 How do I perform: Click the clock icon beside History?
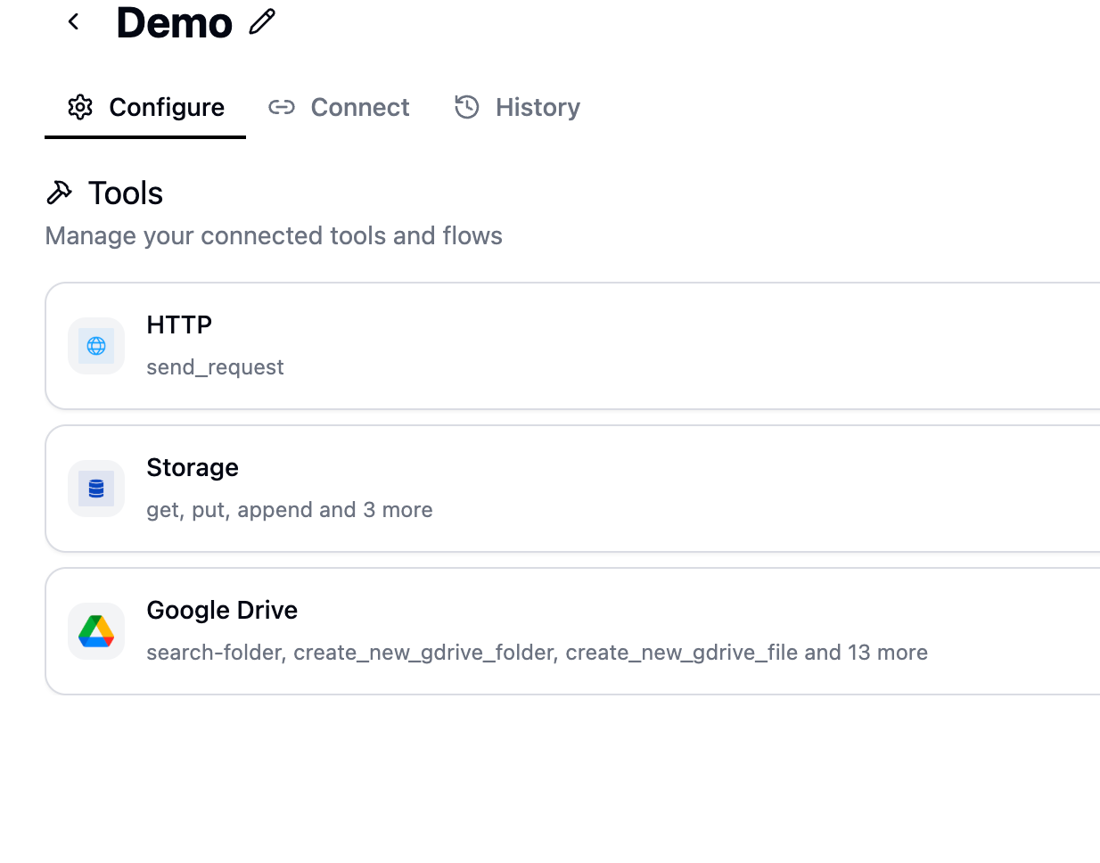467,107
